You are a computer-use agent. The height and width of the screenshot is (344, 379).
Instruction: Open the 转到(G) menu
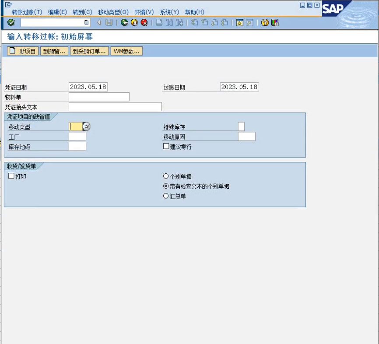click(82, 12)
